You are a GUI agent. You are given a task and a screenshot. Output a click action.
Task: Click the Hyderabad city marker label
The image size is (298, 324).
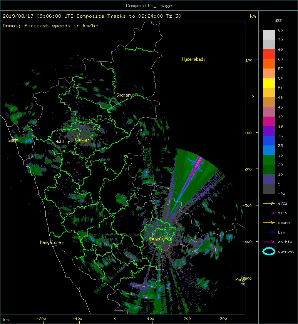(194, 60)
